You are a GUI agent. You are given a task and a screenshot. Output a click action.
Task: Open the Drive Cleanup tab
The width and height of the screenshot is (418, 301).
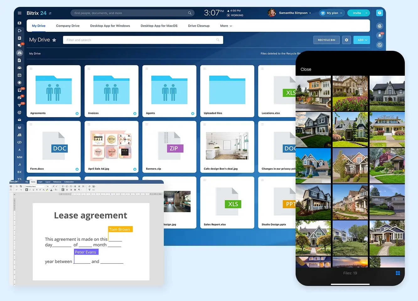199,26
